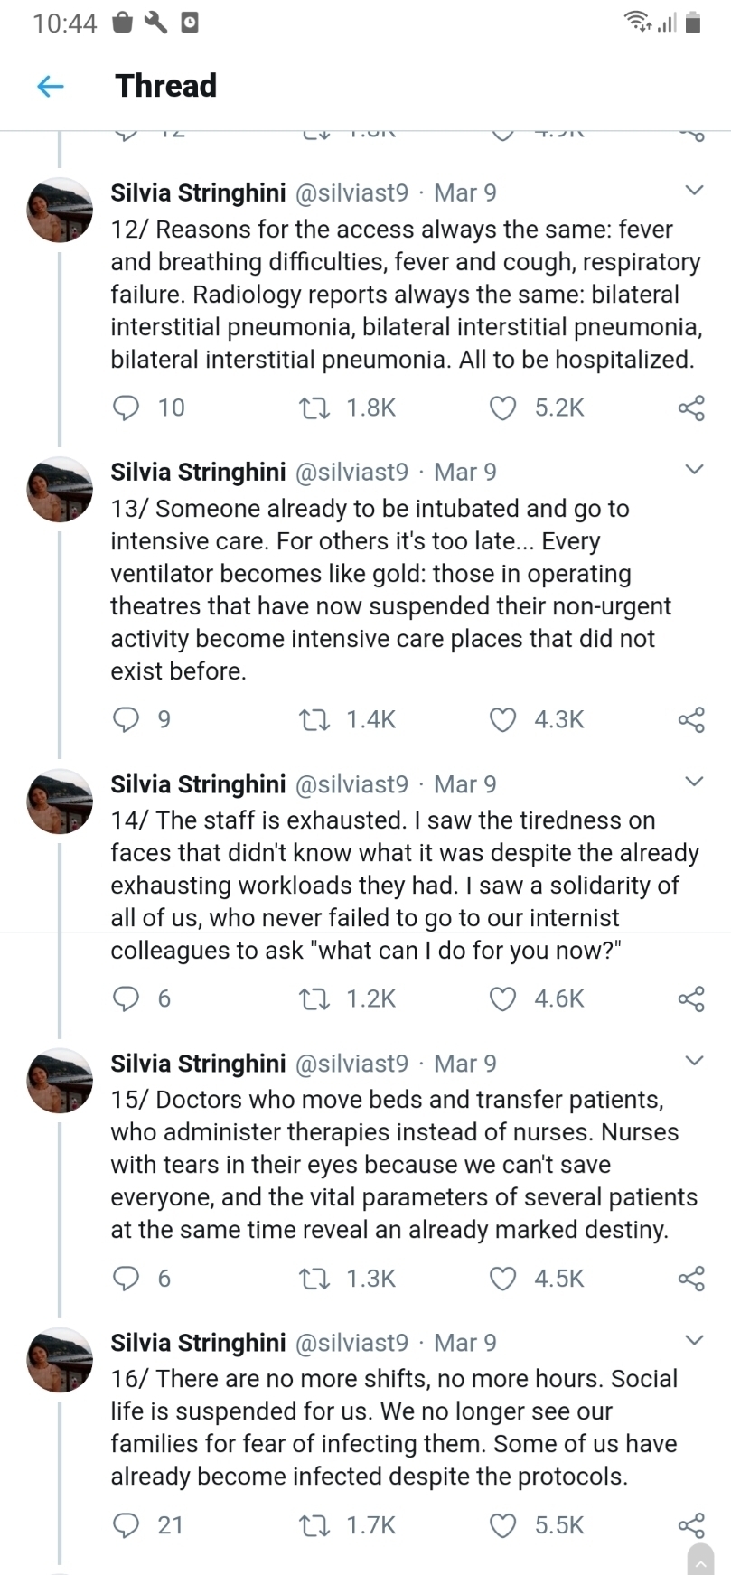This screenshot has height=1575, width=731.
Task: Tap the profile avatar beside tweet 14/
Action: pos(60,802)
